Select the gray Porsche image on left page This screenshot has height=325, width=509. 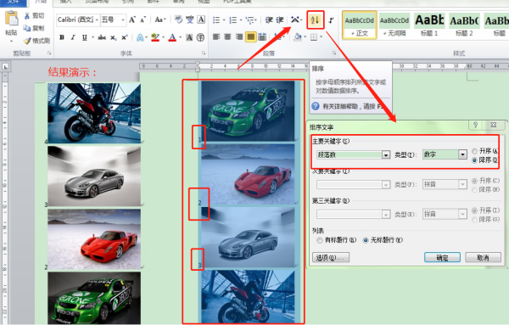94,176
